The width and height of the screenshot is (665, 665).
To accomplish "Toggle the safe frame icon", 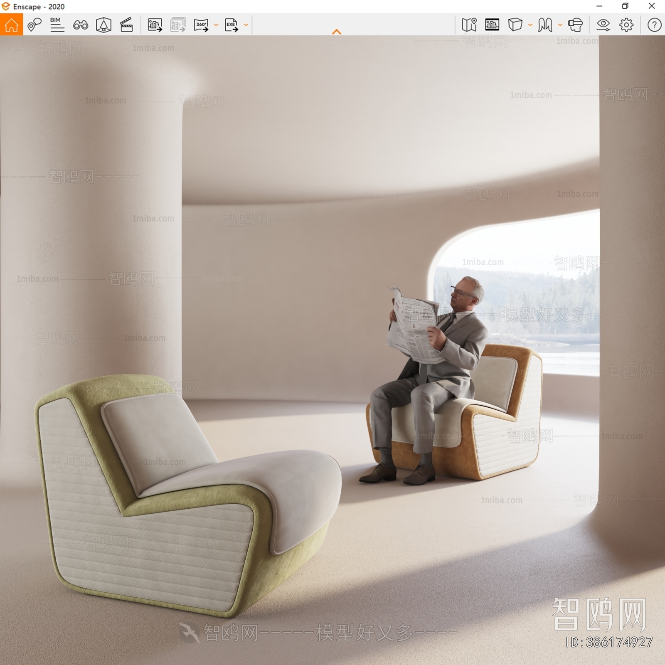I will [103, 25].
